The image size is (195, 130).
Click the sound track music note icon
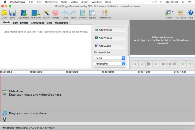coord(4,113)
